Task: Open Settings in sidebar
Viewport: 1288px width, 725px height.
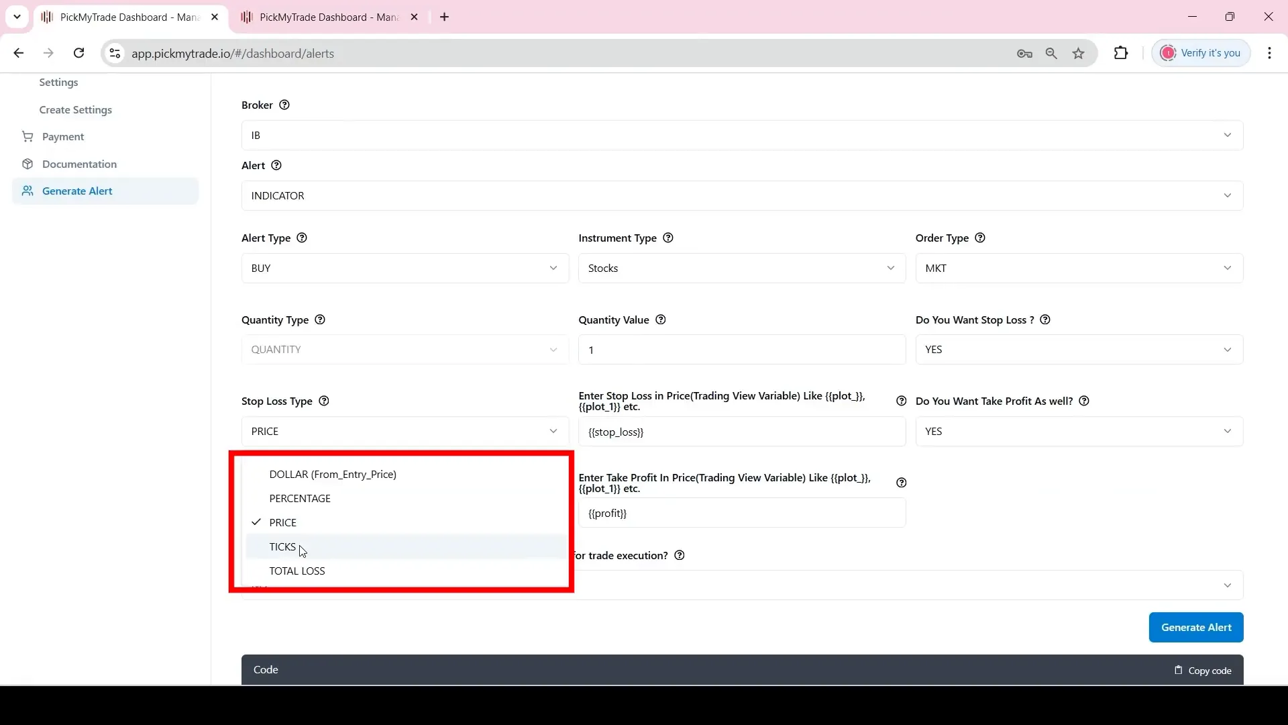Action: point(58,83)
